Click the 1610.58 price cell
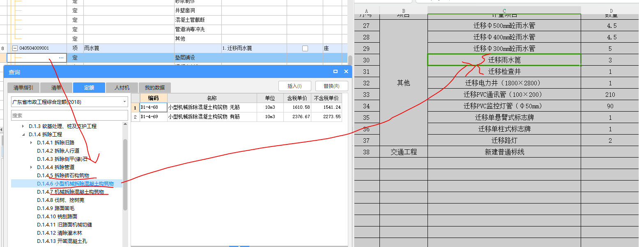Image resolution: width=639 pixels, height=247 pixels. point(297,107)
